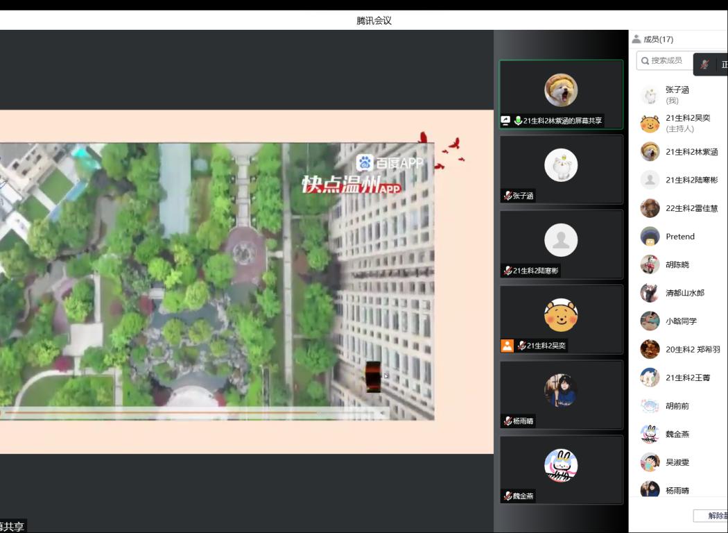Click the muted mic icon on 张子涵's video tile
The image size is (728, 533).
pos(508,196)
